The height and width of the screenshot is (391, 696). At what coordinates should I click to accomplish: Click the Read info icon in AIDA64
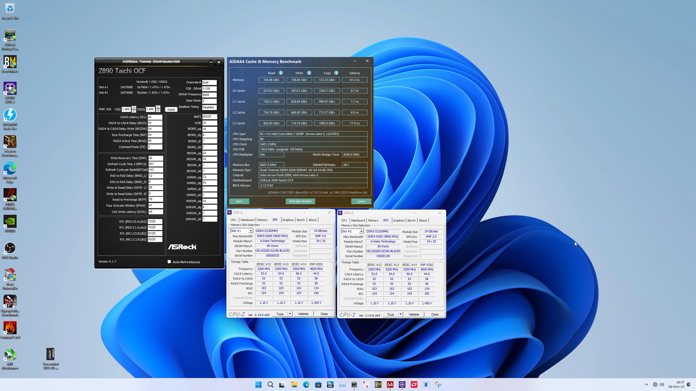(281, 73)
